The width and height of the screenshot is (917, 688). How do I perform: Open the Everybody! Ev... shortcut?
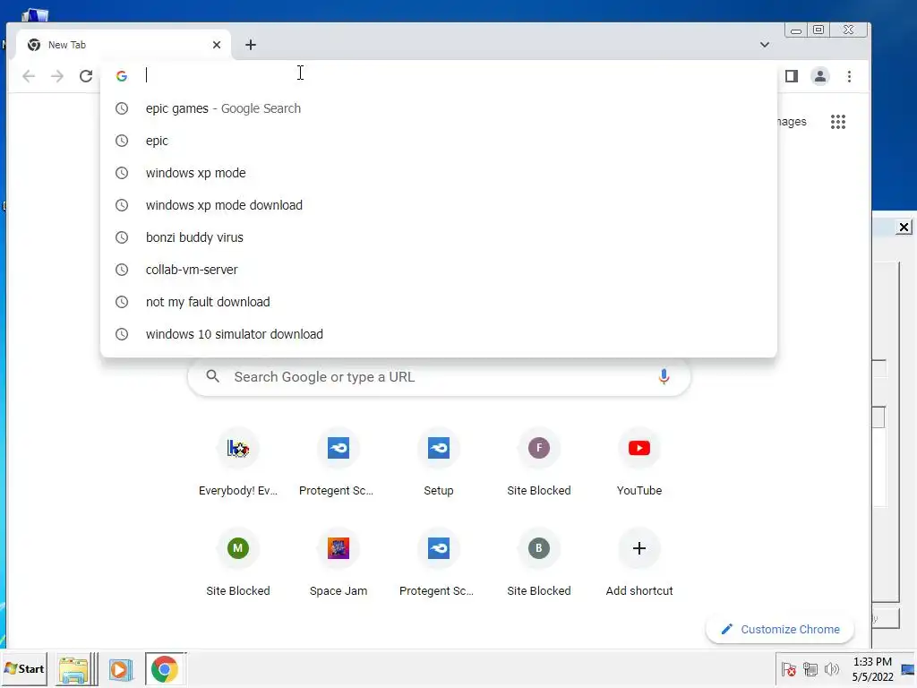pos(238,463)
